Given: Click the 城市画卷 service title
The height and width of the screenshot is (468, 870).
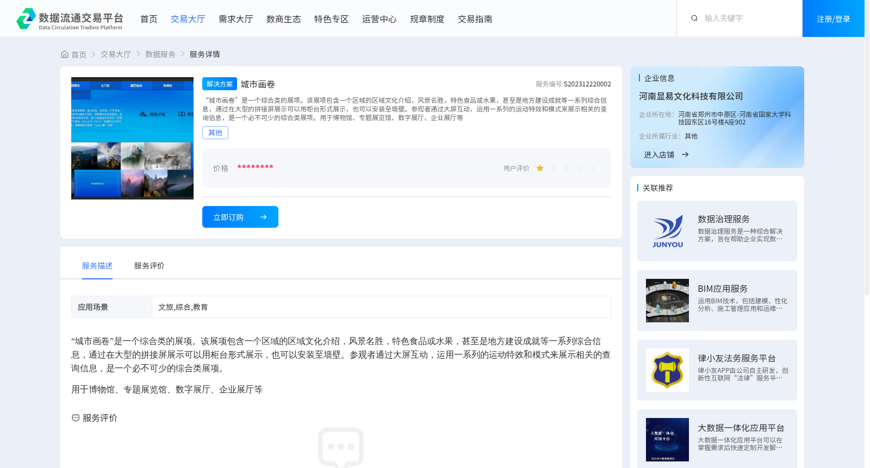Looking at the screenshot, I should [258, 84].
